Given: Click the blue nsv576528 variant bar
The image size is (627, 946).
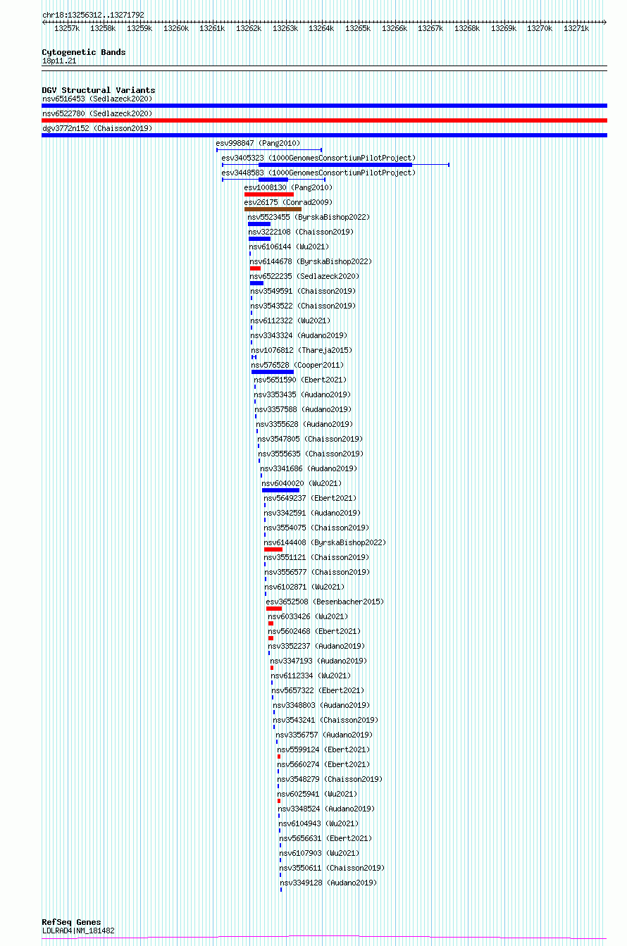Looking at the screenshot, I should point(273,372).
